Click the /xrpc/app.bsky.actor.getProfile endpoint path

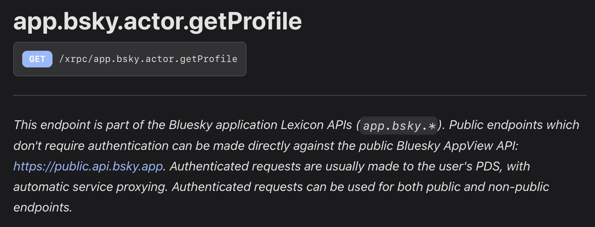pos(148,59)
